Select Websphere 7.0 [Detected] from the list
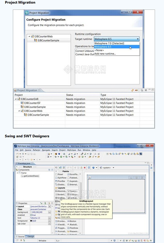The height and width of the screenshot is (243, 164). click(x=109, y=43)
